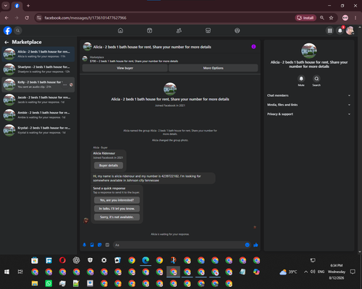Open the notifications bell icon
The height and width of the screenshot is (289, 362).
click(x=340, y=30)
